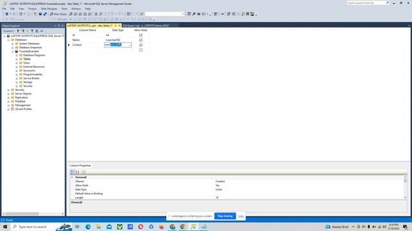The width and height of the screenshot is (412, 231).
Task: Click the Quick Launch search field
Action: click(368, 3)
